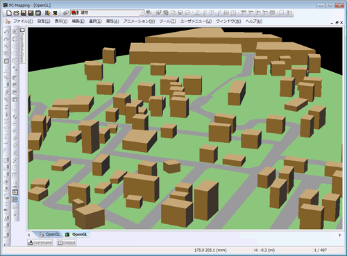Select the active bold OpenGL tab
This screenshot has height=256, width=347.
coord(76,234)
